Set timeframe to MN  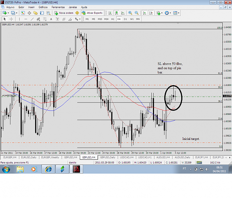(138, 19)
